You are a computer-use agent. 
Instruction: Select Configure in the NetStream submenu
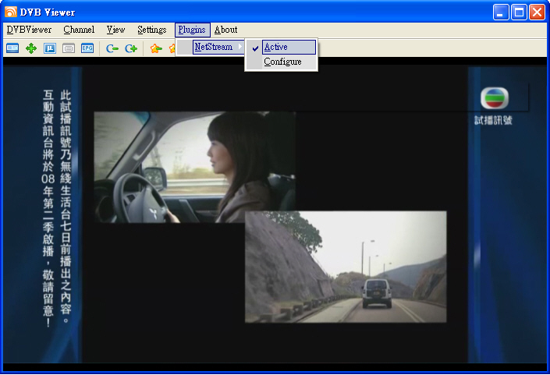click(x=282, y=62)
